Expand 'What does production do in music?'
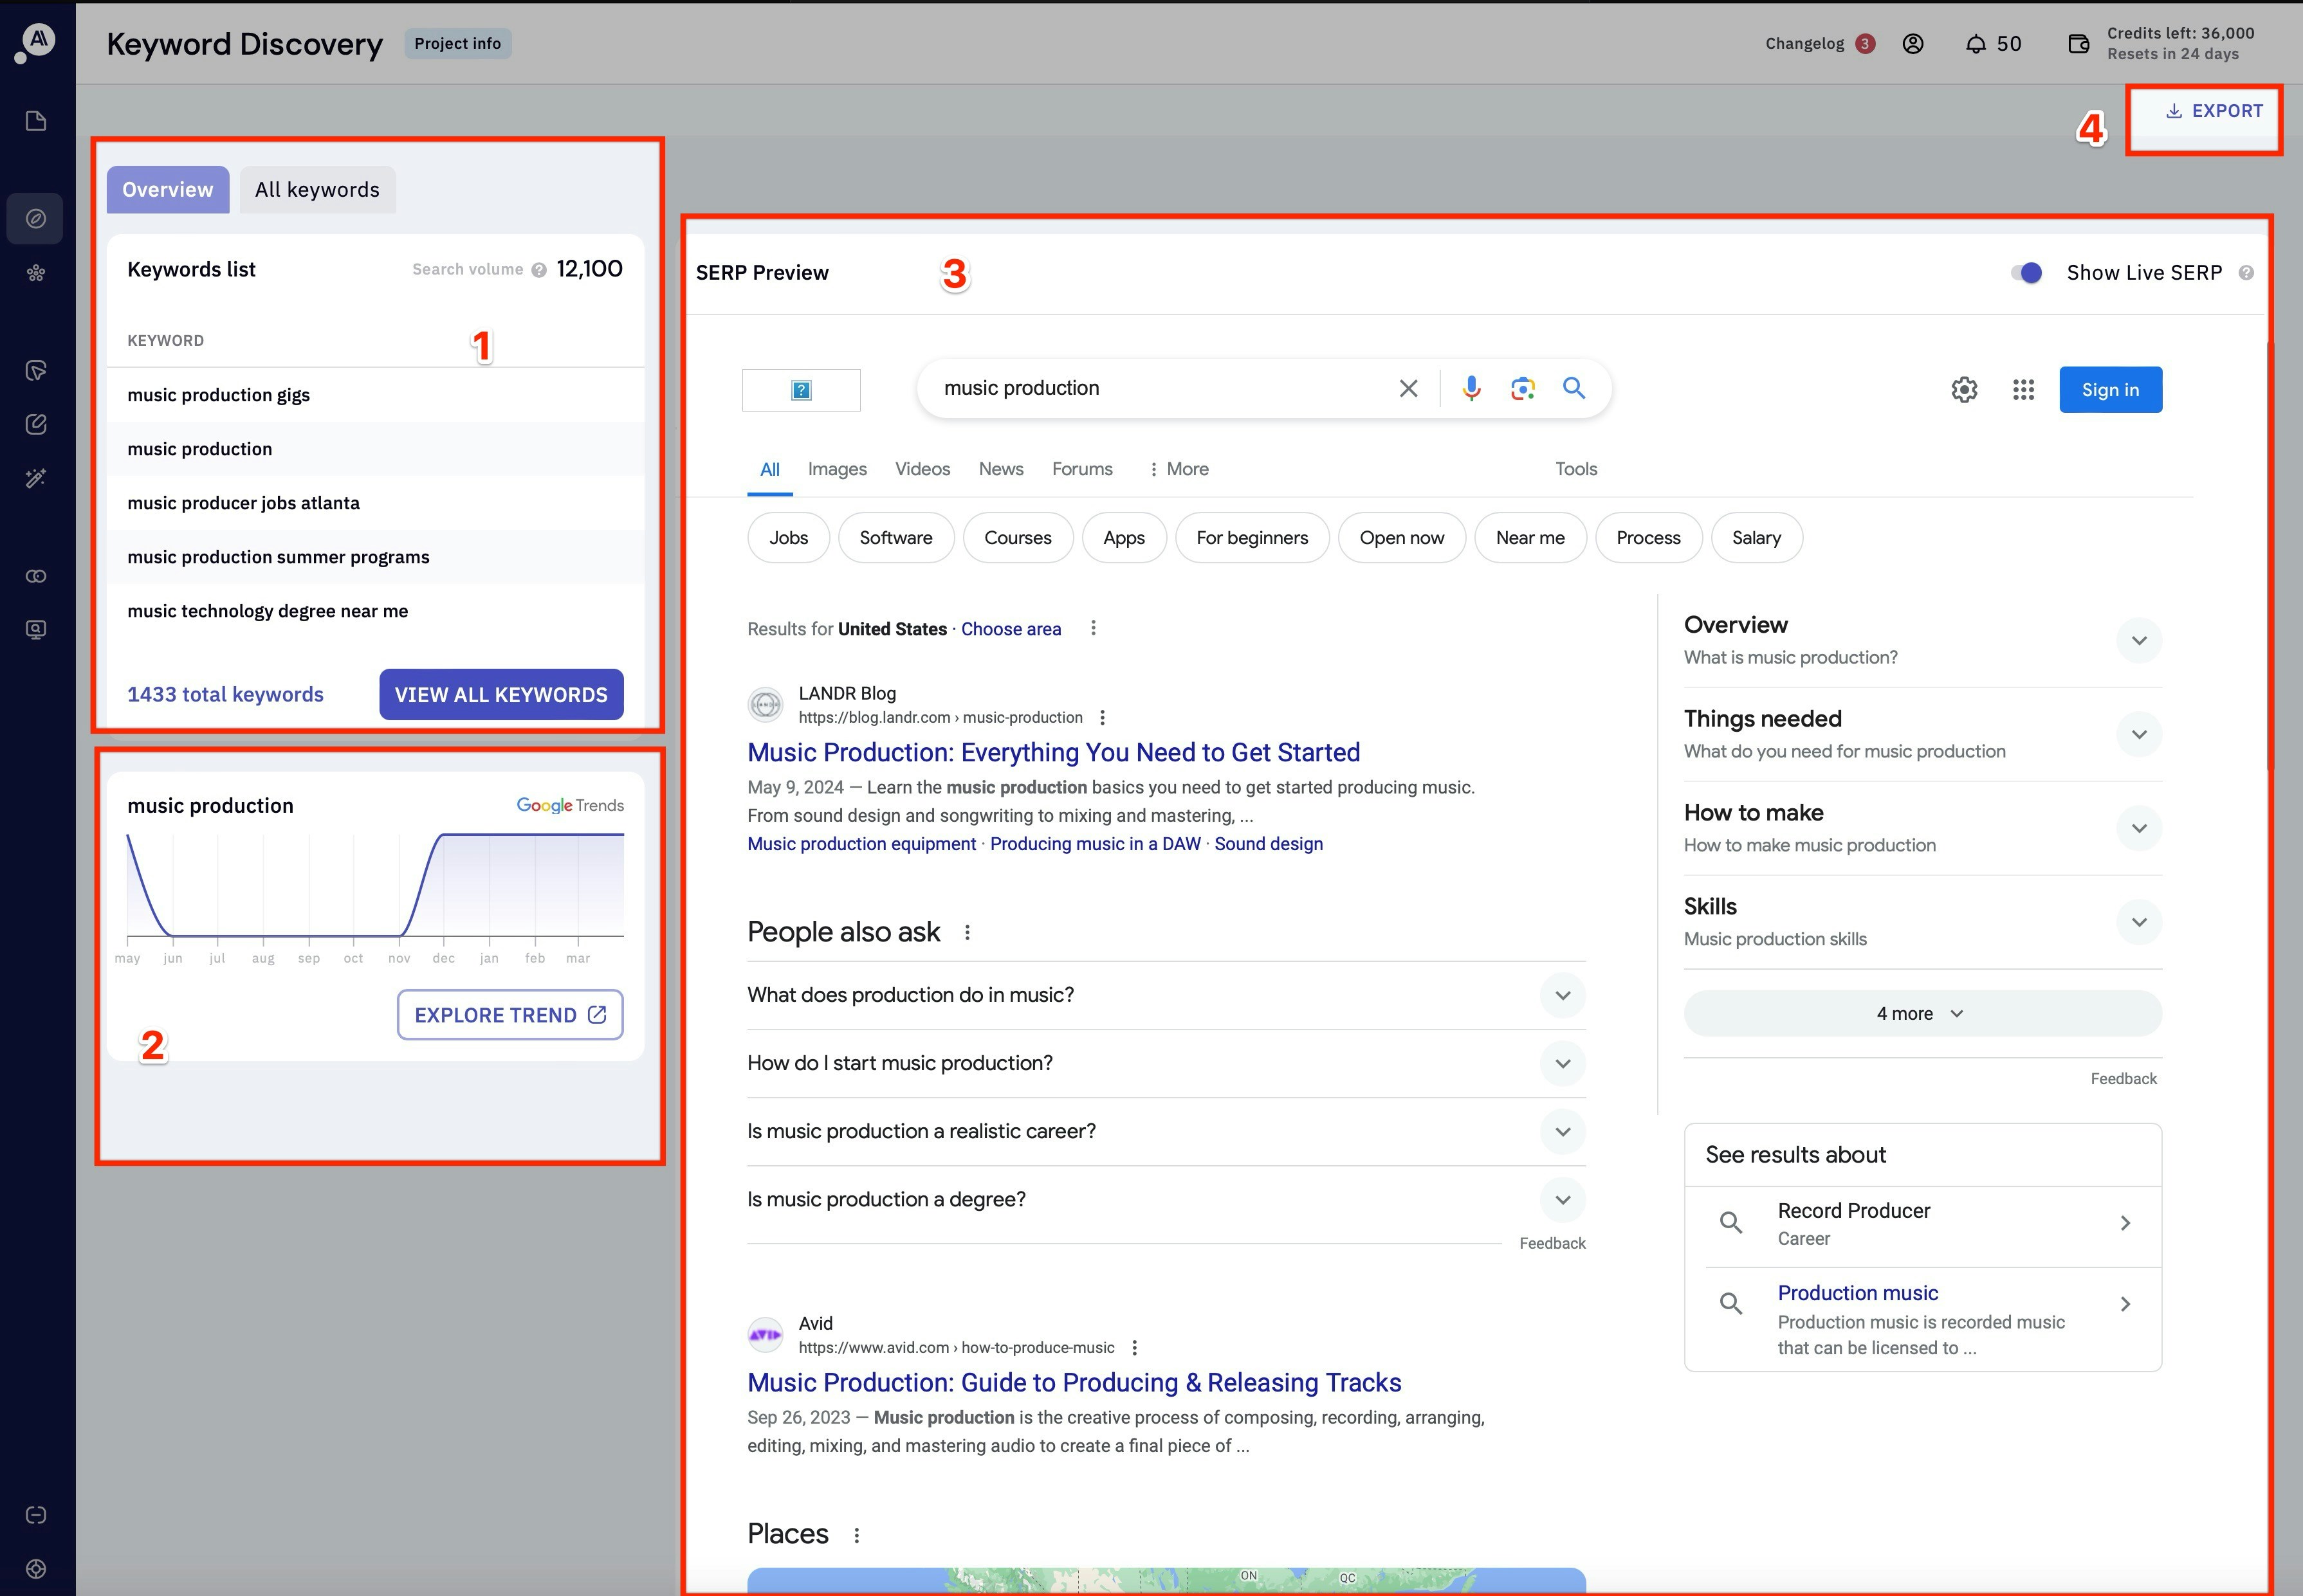This screenshot has height=1596, width=2303. pyautogui.click(x=1562, y=995)
